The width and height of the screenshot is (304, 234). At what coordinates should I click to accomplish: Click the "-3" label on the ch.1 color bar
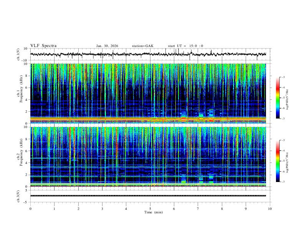tap(283, 77)
